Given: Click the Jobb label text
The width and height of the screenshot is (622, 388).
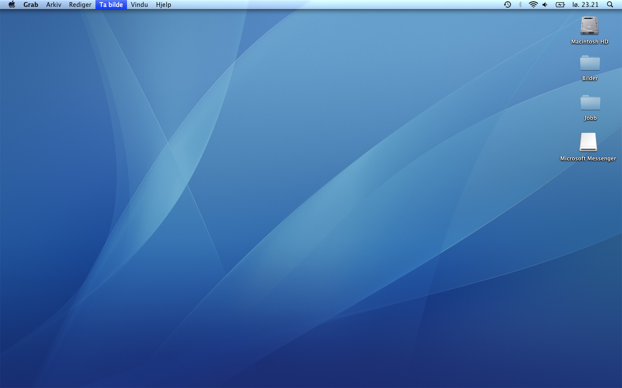Looking at the screenshot, I should (590, 118).
